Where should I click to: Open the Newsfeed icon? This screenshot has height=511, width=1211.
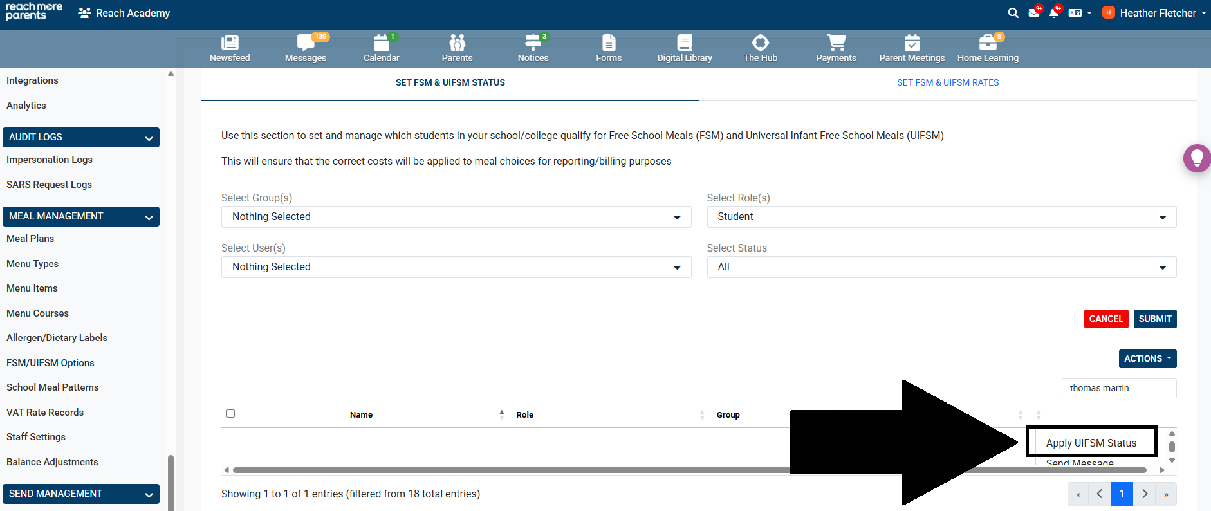(x=230, y=43)
